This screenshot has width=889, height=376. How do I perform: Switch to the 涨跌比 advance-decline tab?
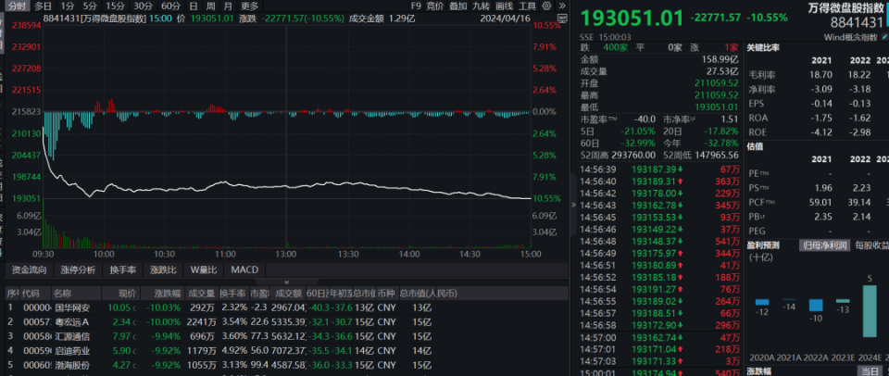[x=163, y=269]
